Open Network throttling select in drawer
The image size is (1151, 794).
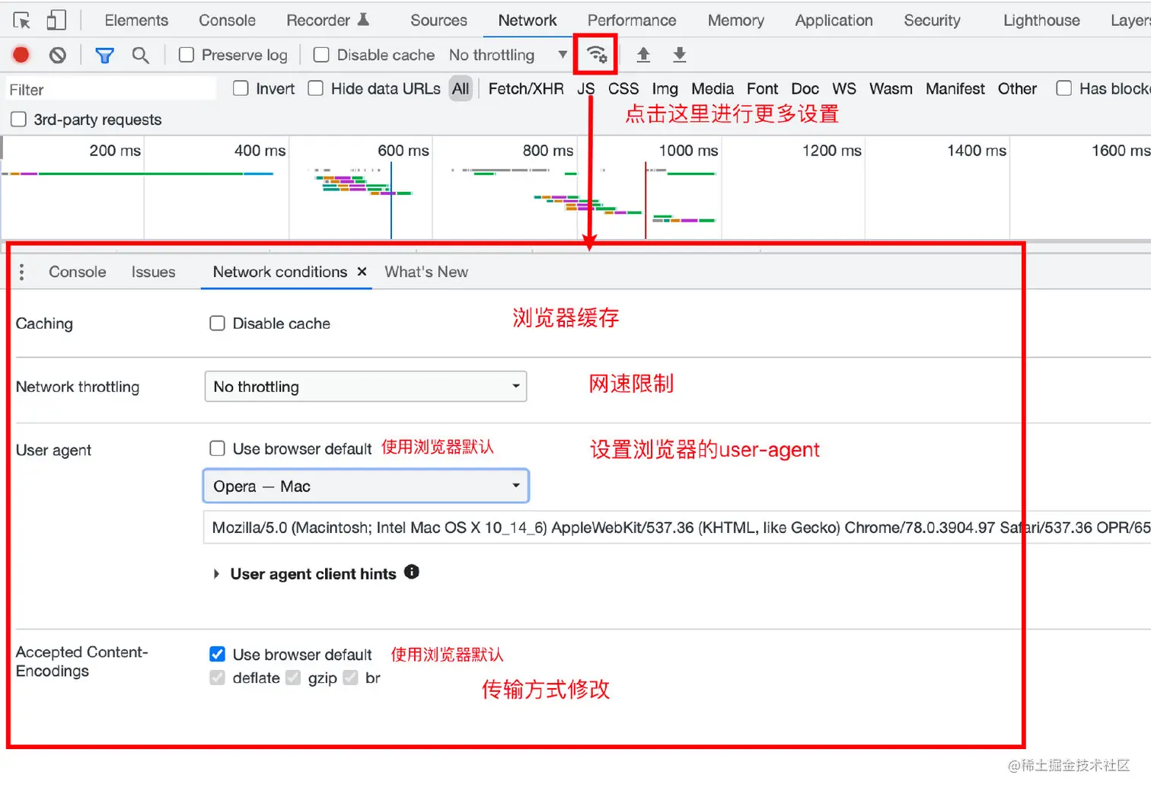pyautogui.click(x=365, y=387)
